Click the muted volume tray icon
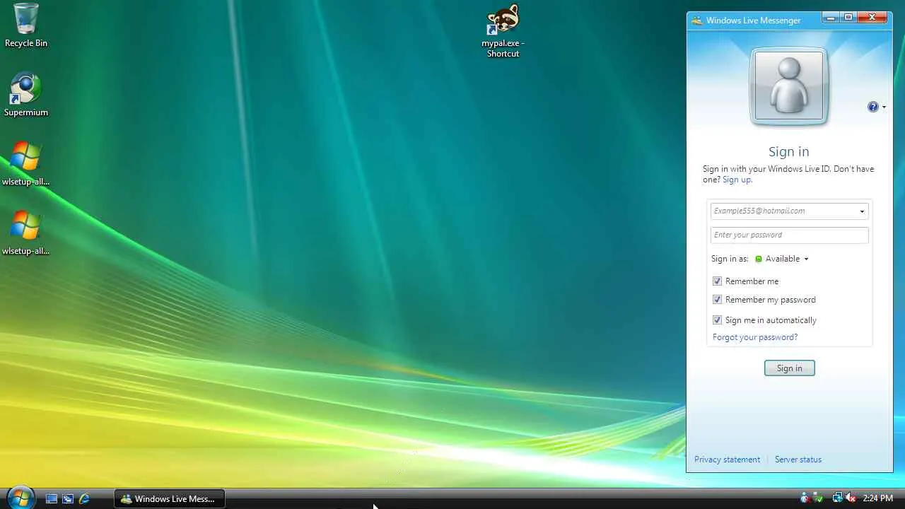The width and height of the screenshot is (905, 509). click(851, 498)
